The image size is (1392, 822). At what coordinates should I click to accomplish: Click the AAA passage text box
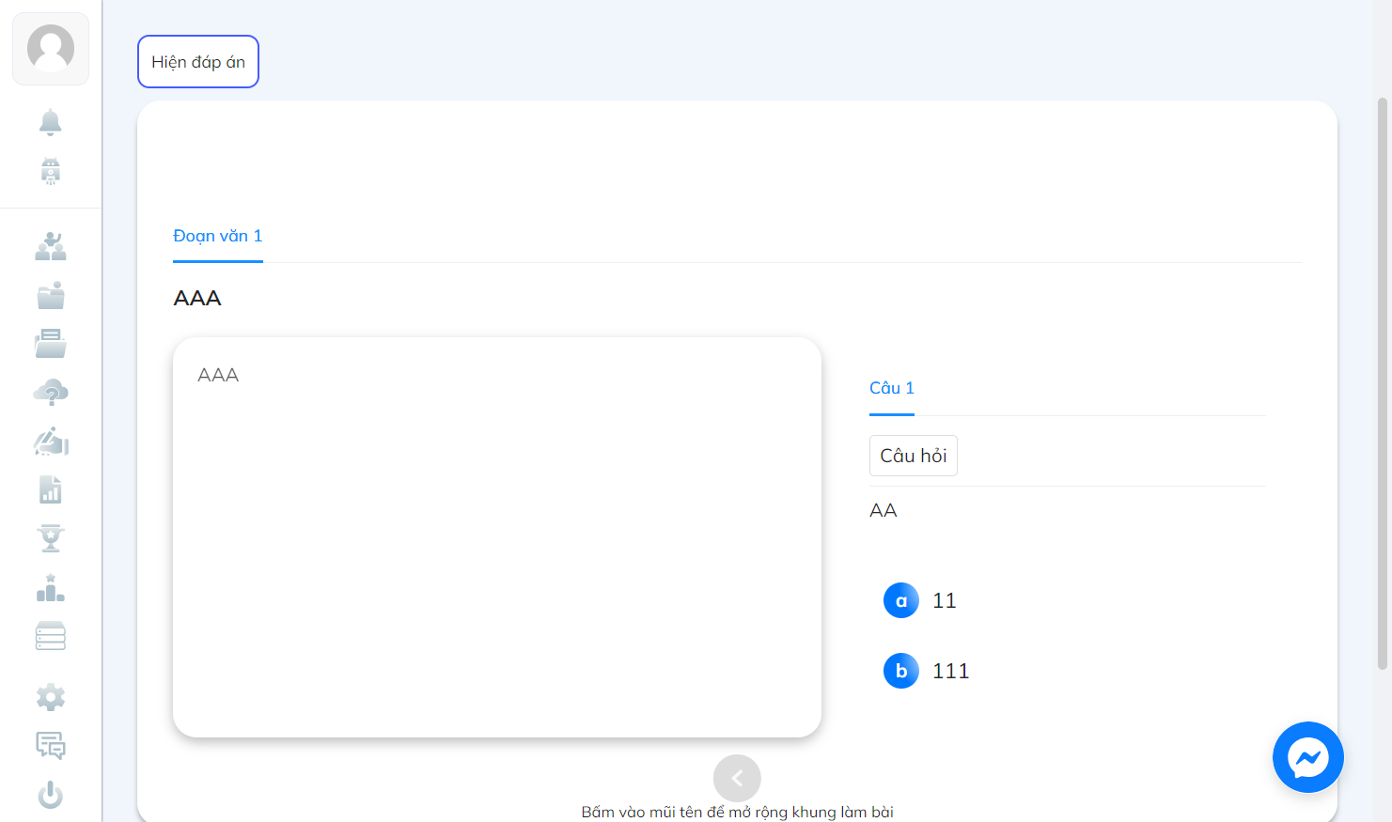click(497, 537)
